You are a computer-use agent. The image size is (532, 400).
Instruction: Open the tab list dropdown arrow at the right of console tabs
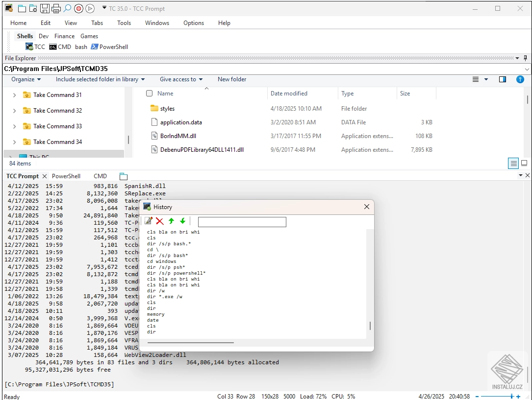tap(520, 175)
